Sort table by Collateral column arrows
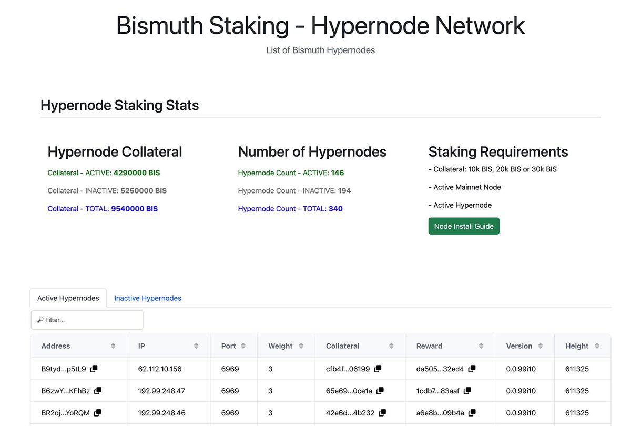The width and height of the screenshot is (631, 426). 391,346
